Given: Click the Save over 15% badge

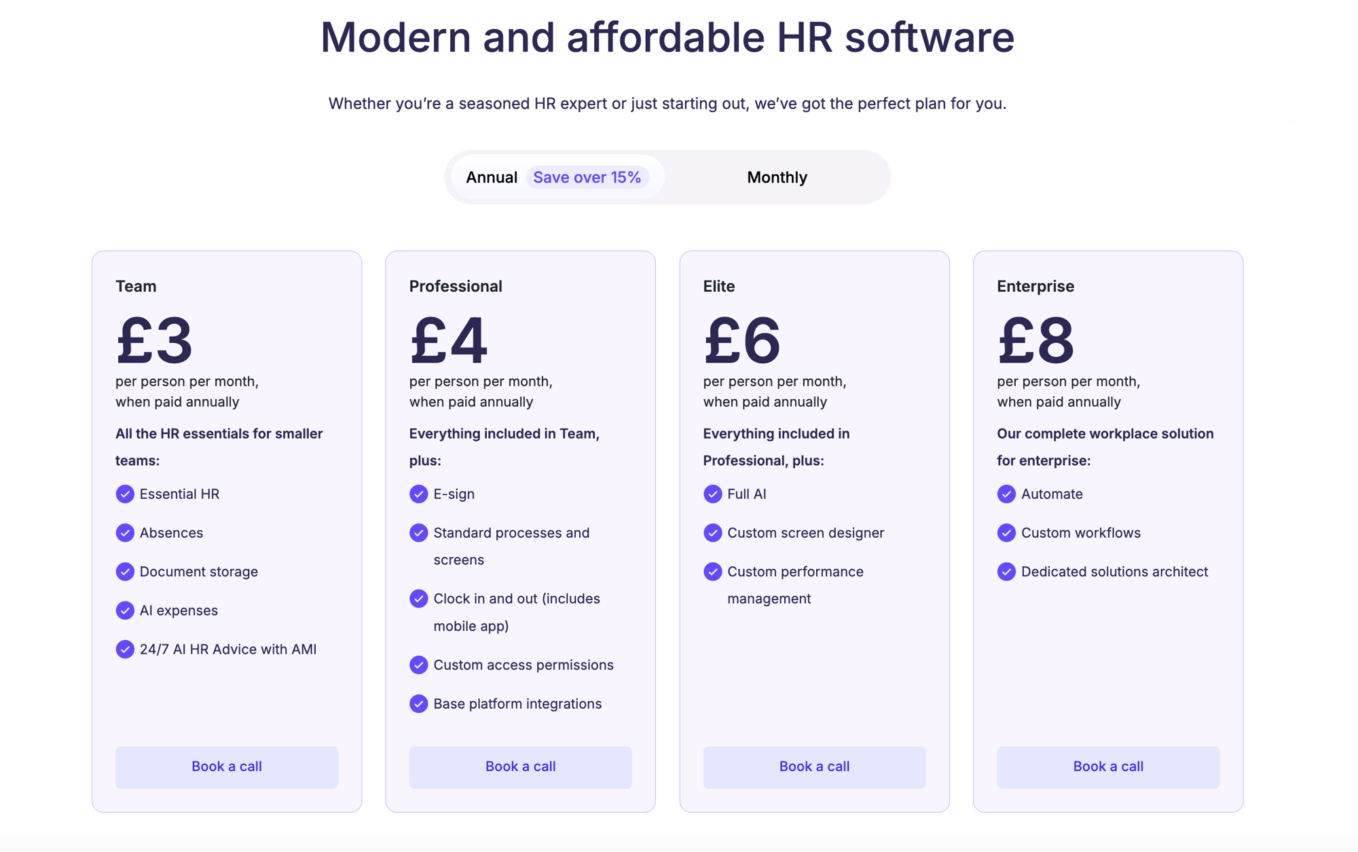Looking at the screenshot, I should [587, 177].
